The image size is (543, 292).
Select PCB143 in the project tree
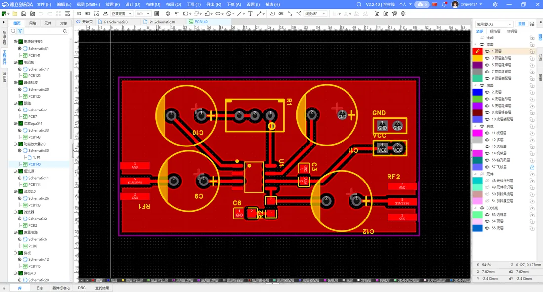click(34, 137)
